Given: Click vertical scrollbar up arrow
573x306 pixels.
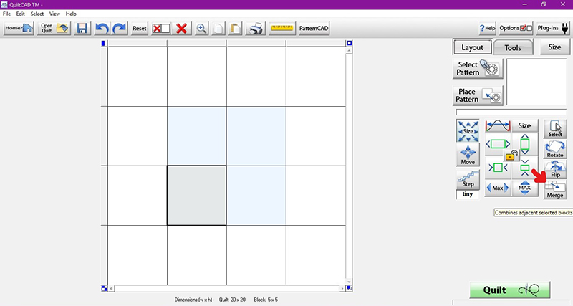Looking at the screenshot, I should pos(349,50).
